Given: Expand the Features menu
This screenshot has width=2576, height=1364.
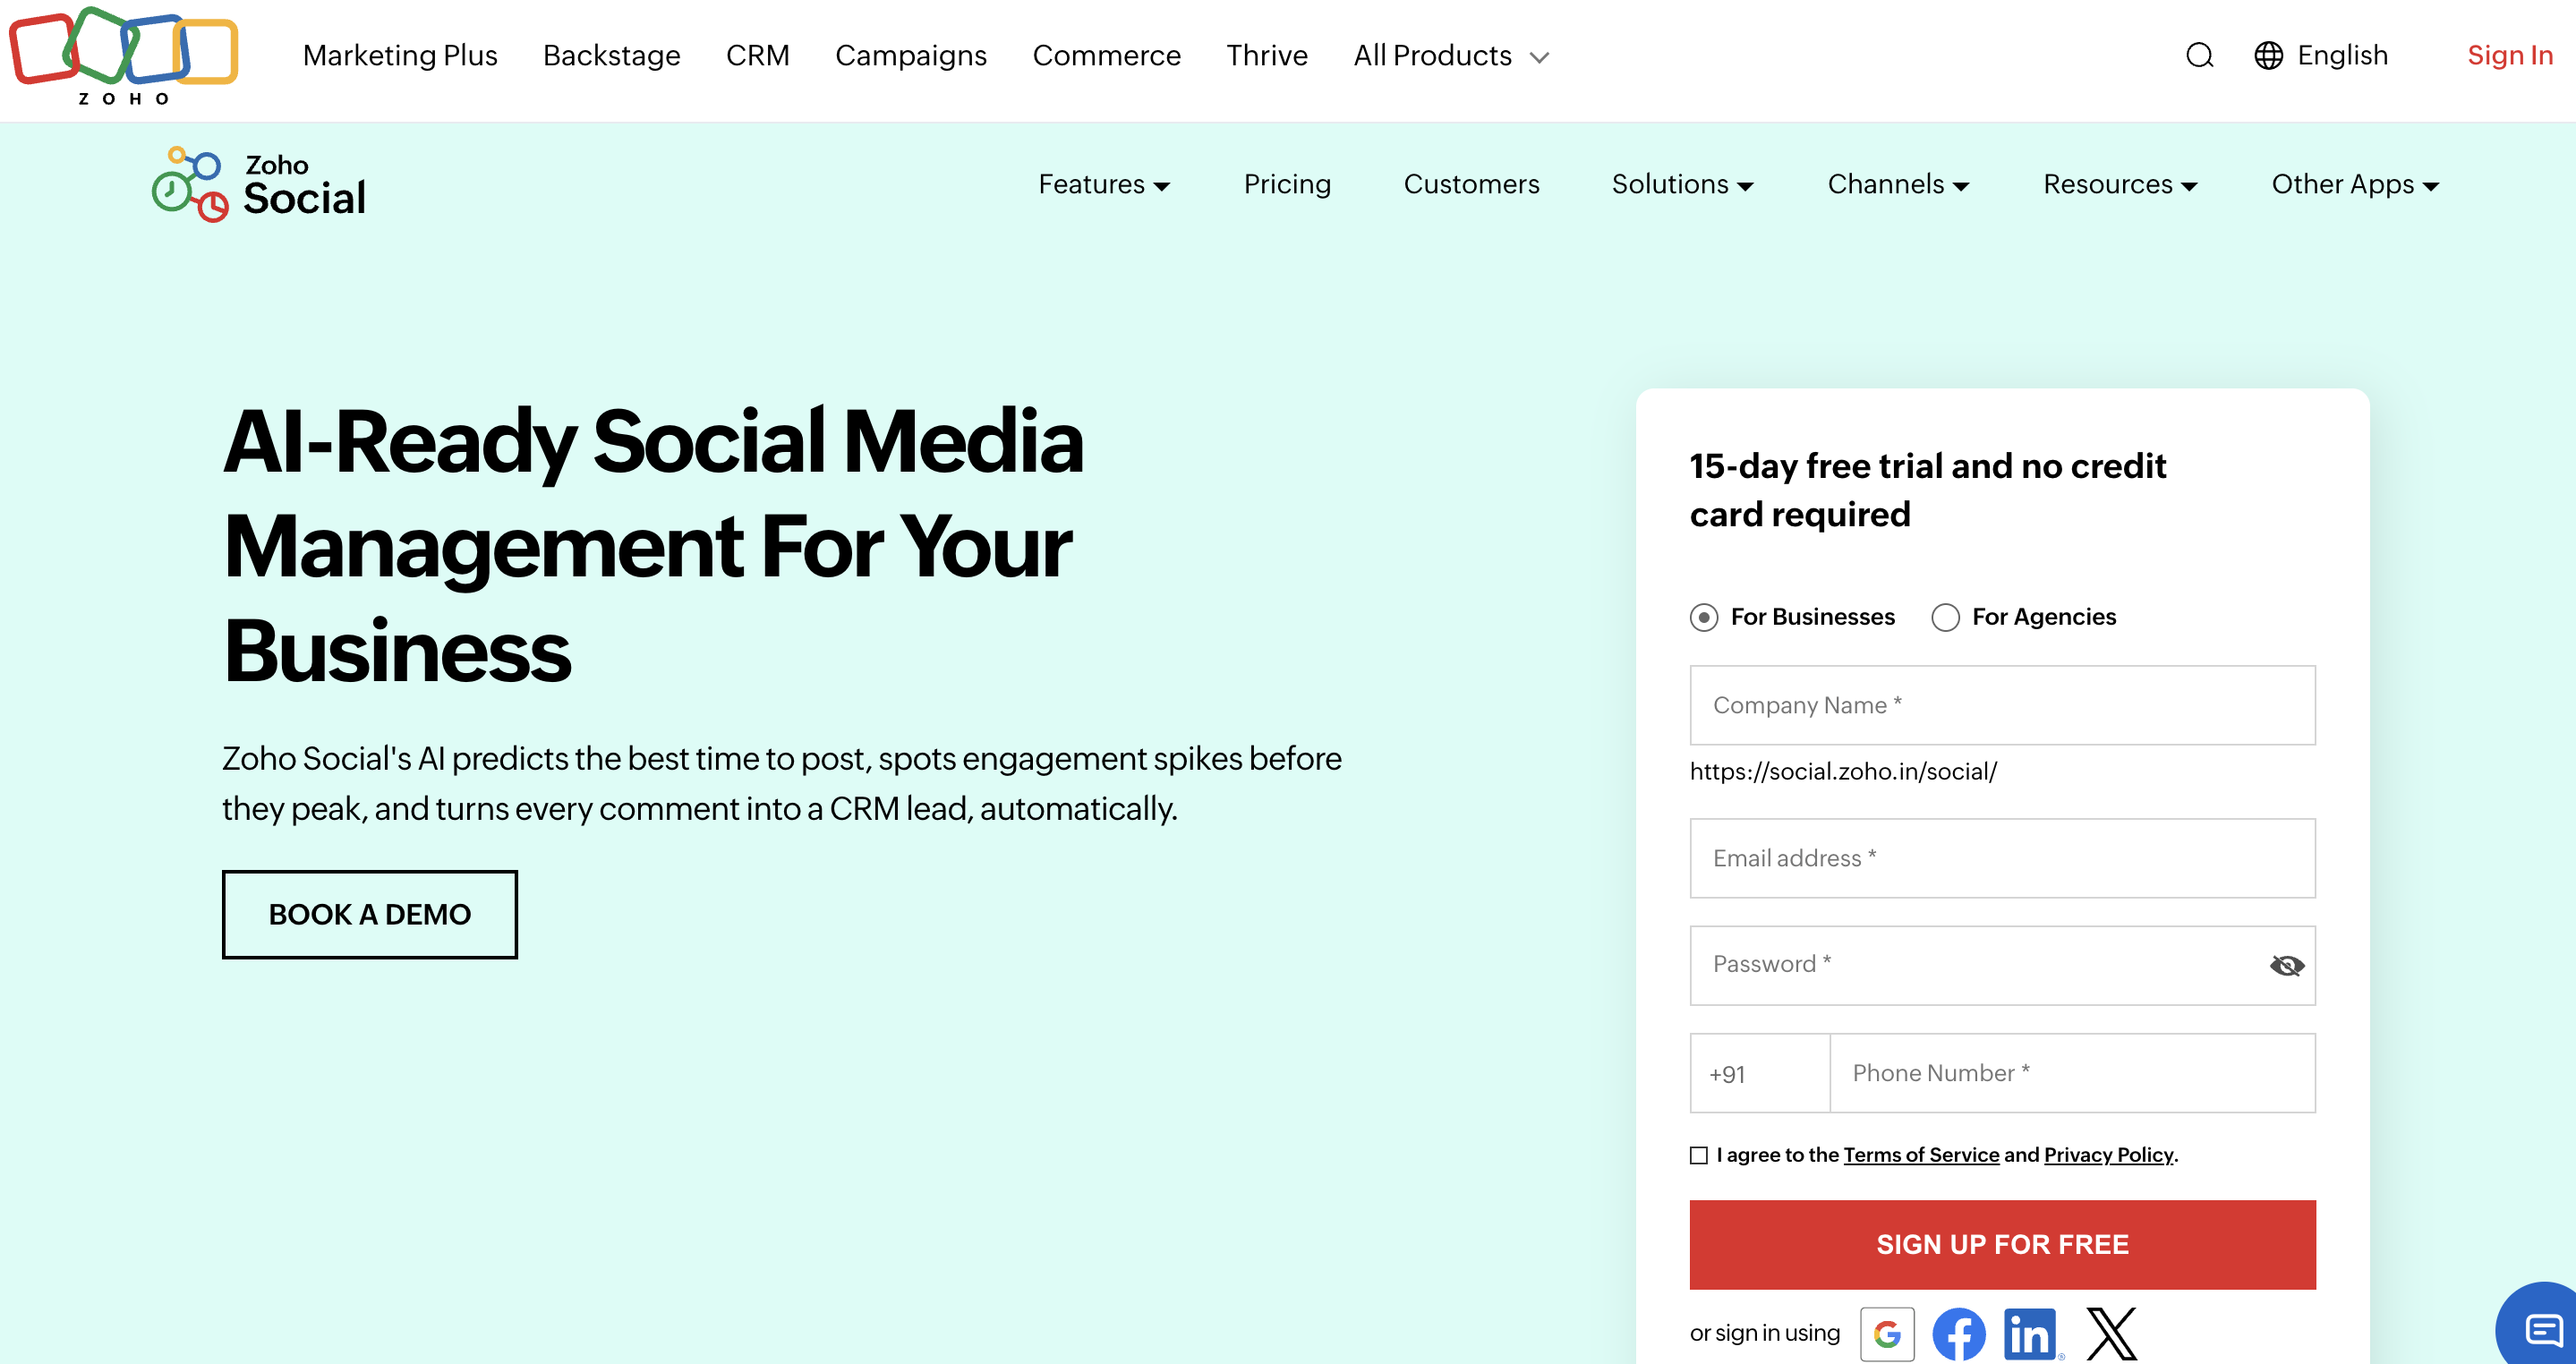Looking at the screenshot, I should (x=1104, y=184).
